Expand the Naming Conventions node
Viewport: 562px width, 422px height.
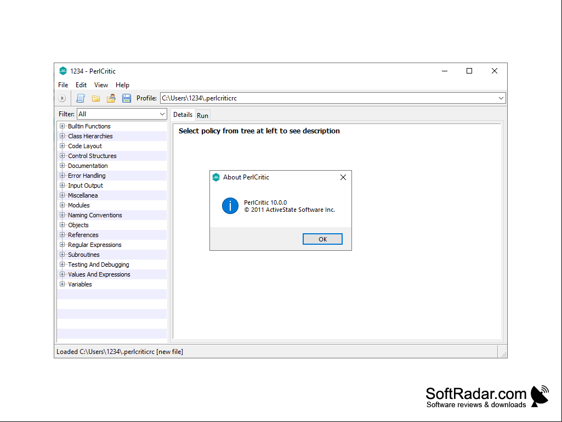point(63,215)
